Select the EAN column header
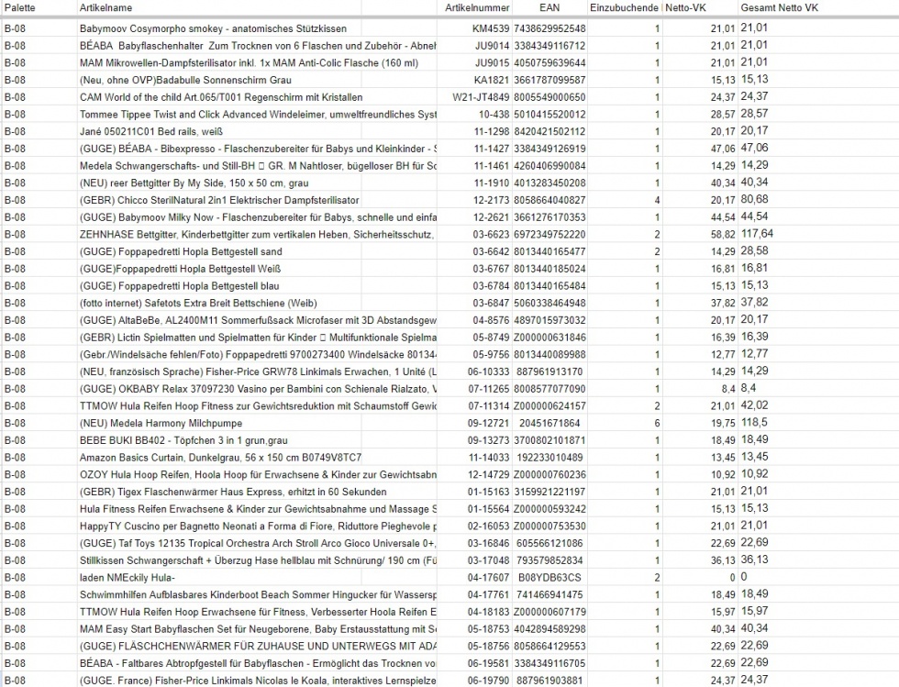This screenshot has height=687, width=899. [x=549, y=8]
